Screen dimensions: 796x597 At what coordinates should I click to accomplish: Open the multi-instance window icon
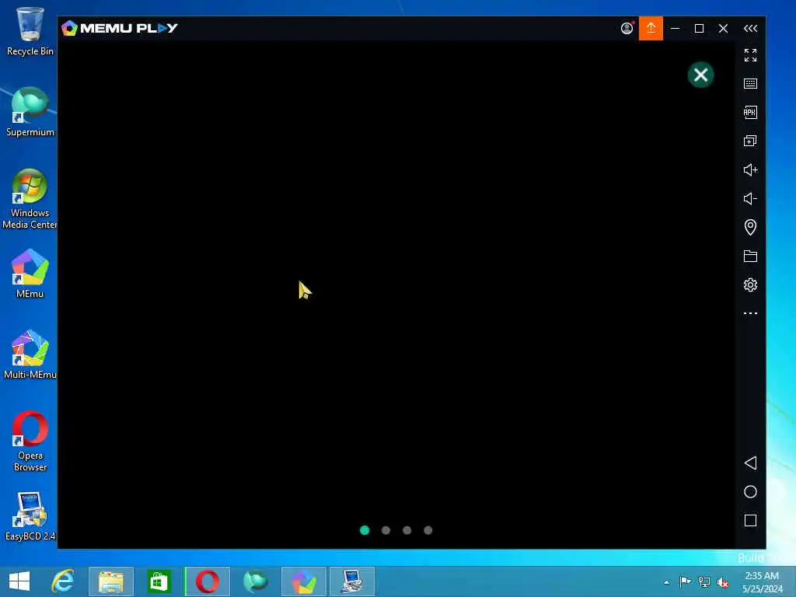750,141
